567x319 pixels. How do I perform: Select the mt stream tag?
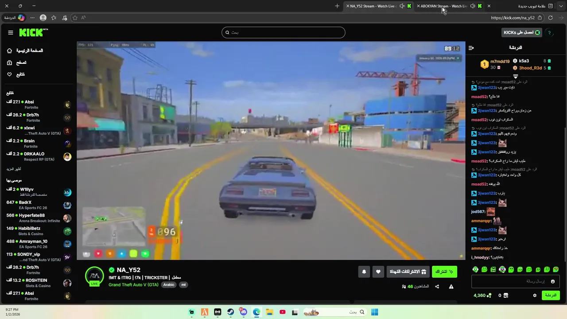[x=183, y=284]
